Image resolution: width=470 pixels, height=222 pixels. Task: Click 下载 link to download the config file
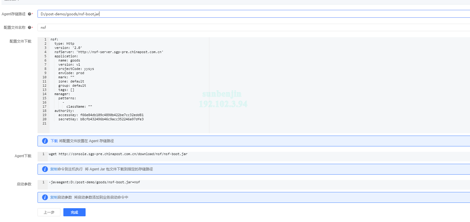tap(54, 141)
